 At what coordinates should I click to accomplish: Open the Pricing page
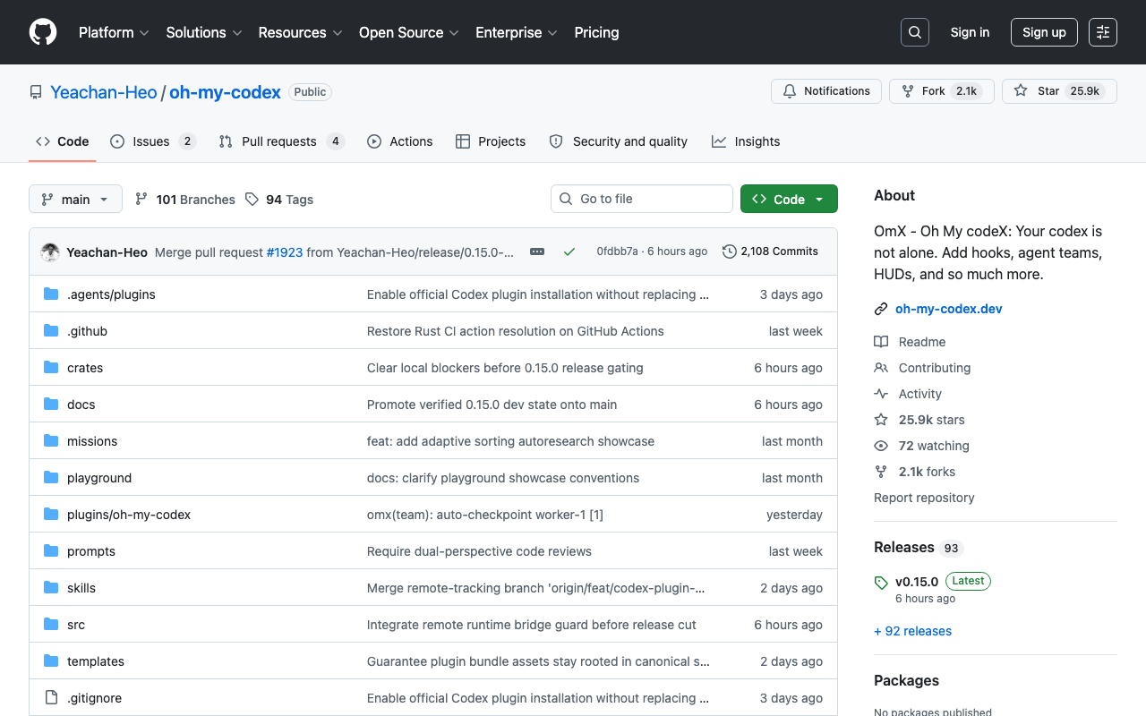[596, 32]
